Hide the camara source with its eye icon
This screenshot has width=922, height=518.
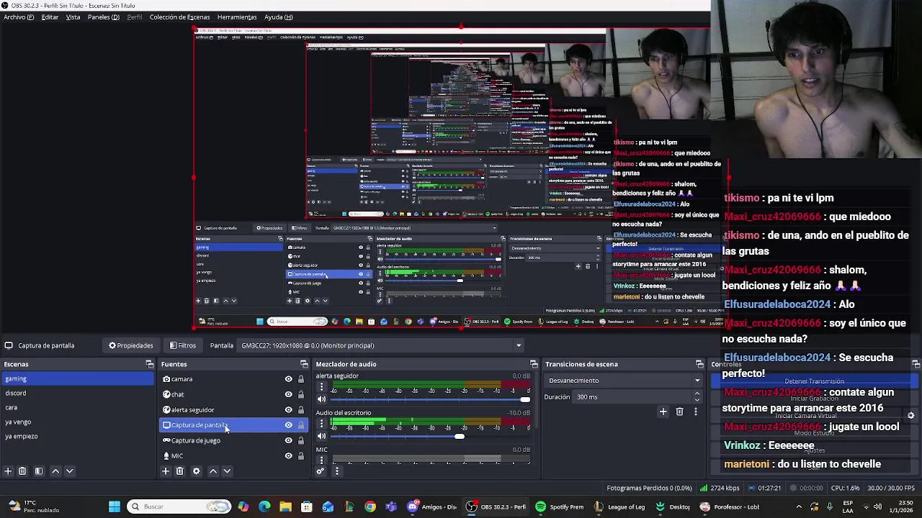coord(289,379)
